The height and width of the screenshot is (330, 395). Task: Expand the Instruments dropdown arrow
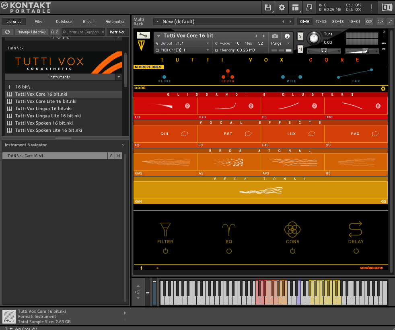[119, 77]
